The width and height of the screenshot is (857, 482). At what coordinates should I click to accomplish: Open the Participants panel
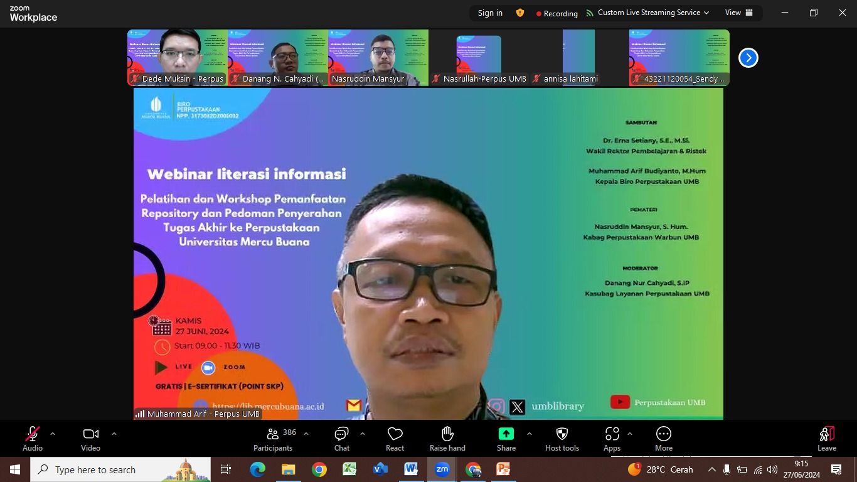coord(273,439)
